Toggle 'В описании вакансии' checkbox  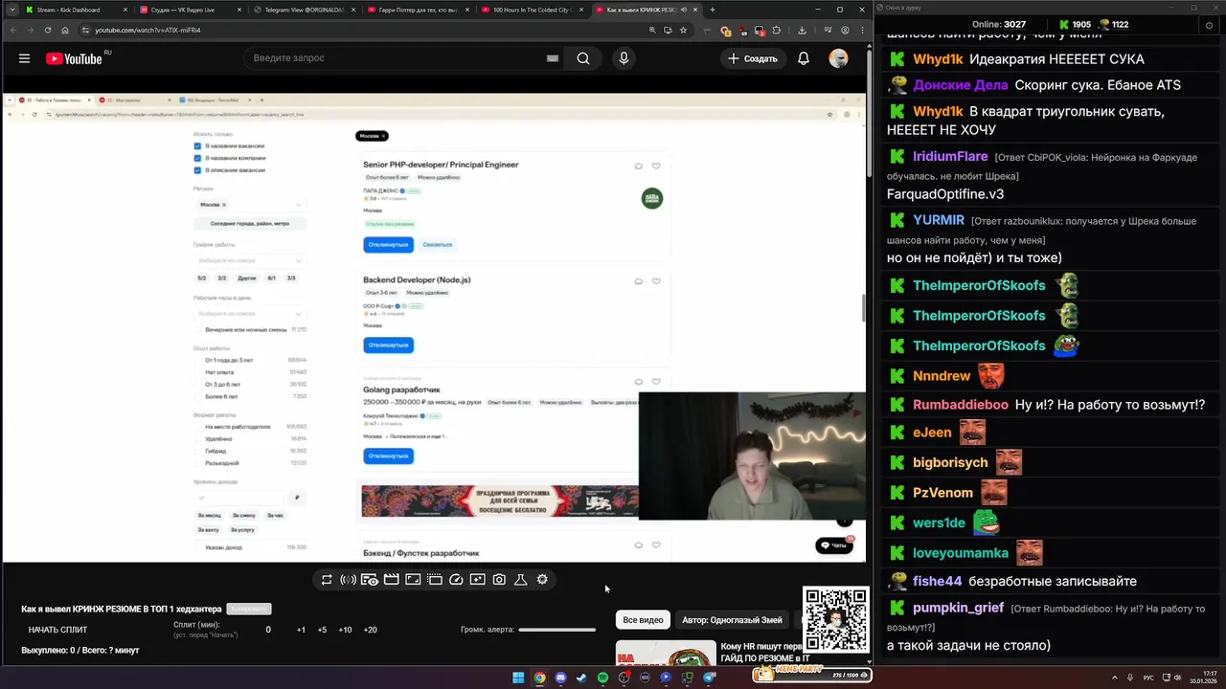click(197, 170)
